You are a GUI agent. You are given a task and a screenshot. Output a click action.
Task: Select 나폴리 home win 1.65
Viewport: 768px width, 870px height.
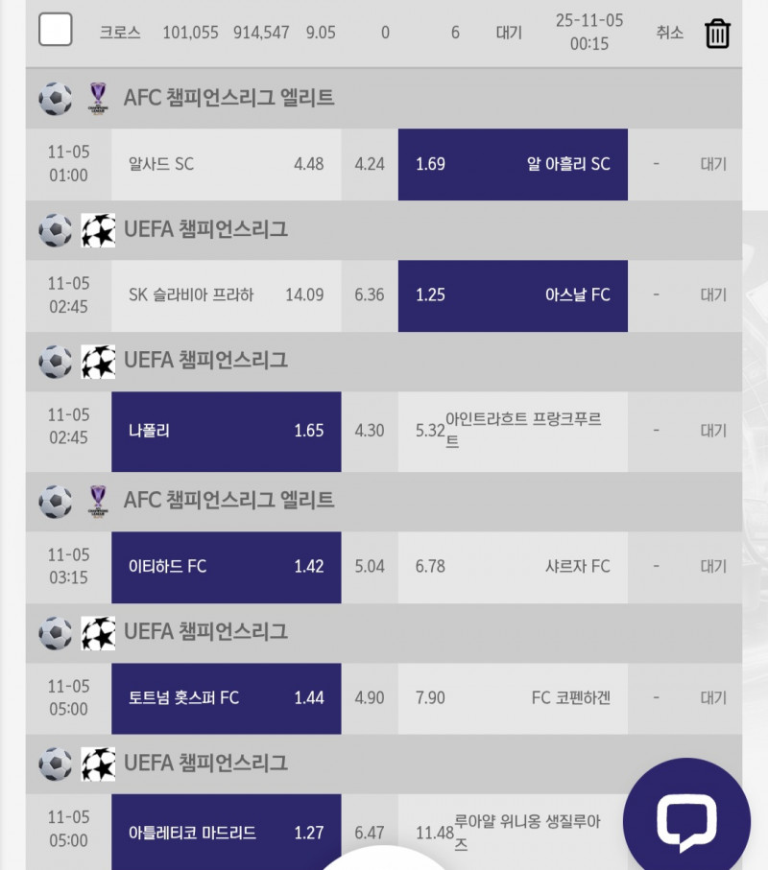(226, 432)
